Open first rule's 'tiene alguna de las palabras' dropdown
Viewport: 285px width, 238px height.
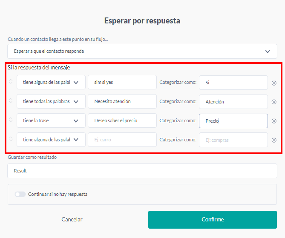click(x=51, y=83)
